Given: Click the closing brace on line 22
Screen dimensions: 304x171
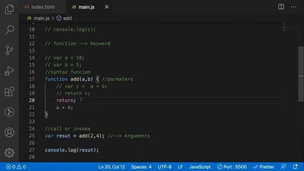Looking at the screenshot, I should pyautogui.click(x=46, y=114).
